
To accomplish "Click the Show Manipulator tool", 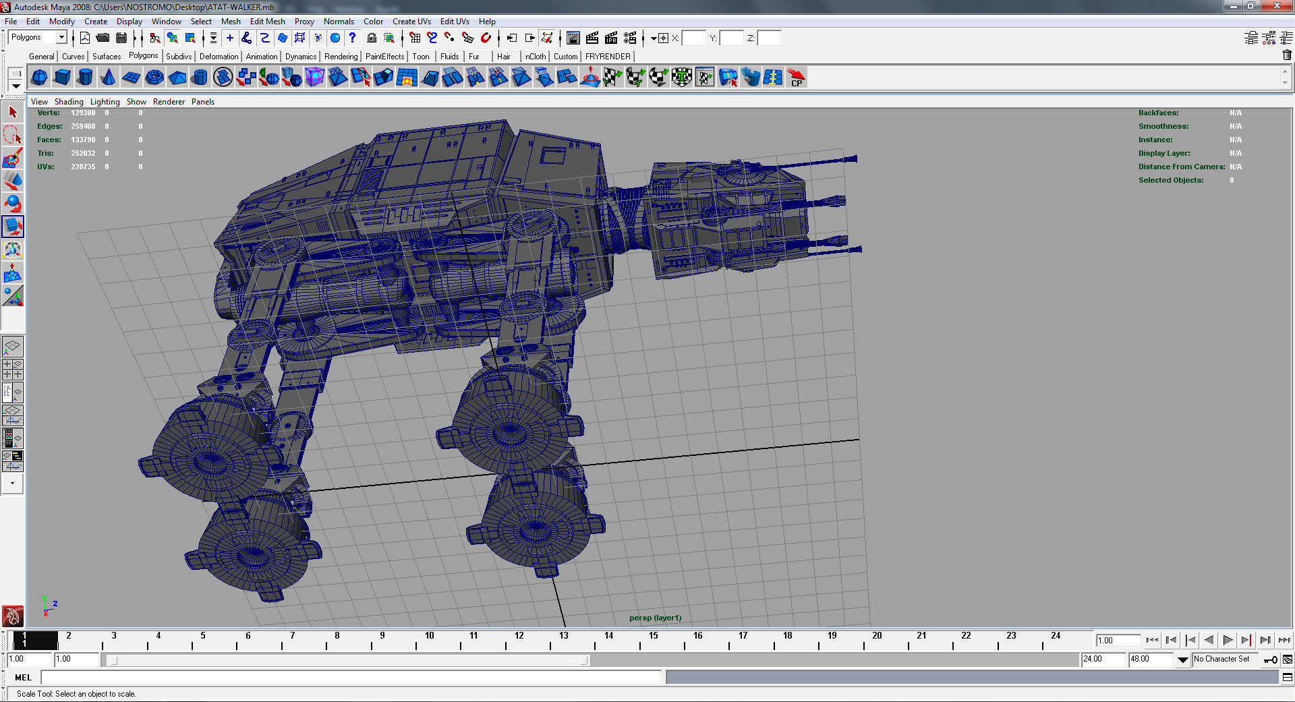I will pyautogui.click(x=13, y=296).
